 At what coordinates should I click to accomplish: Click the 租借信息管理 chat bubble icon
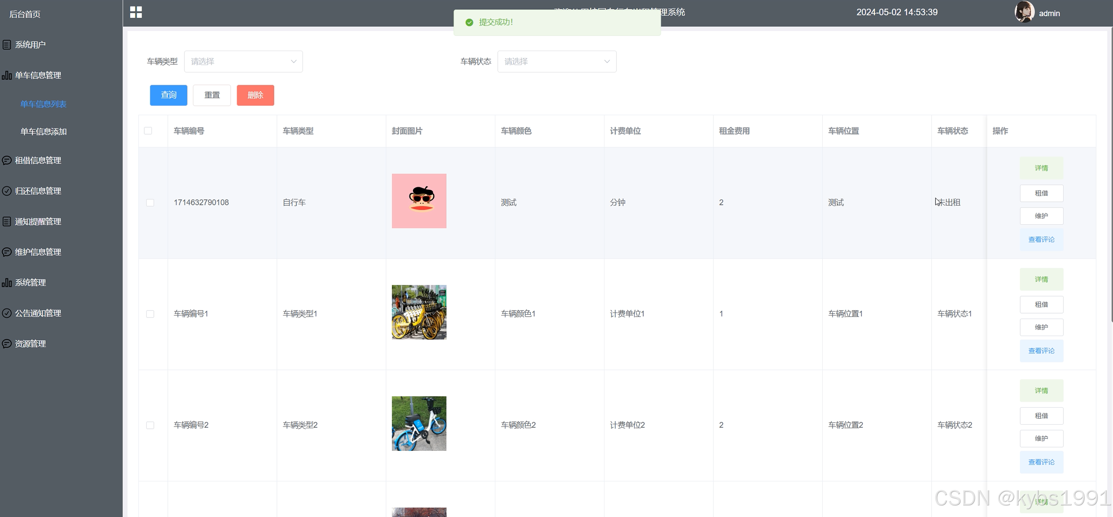[7, 160]
